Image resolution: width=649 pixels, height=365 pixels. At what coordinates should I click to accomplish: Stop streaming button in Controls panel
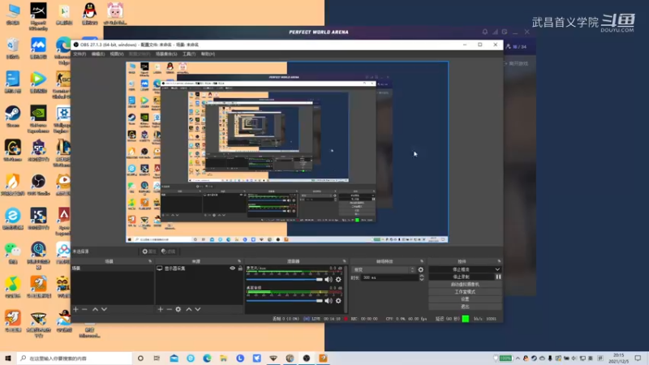click(461, 269)
